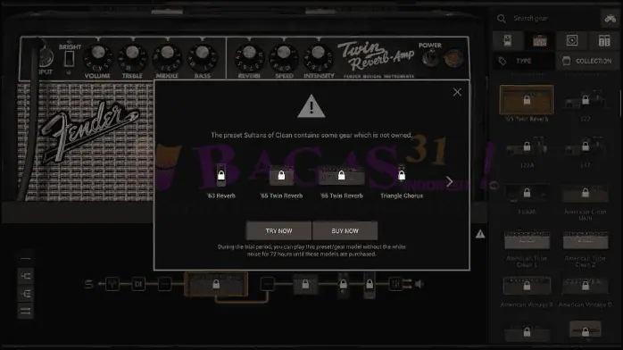Select the rack effects gear category icon
The width and height of the screenshot is (623, 350).
tap(604, 40)
